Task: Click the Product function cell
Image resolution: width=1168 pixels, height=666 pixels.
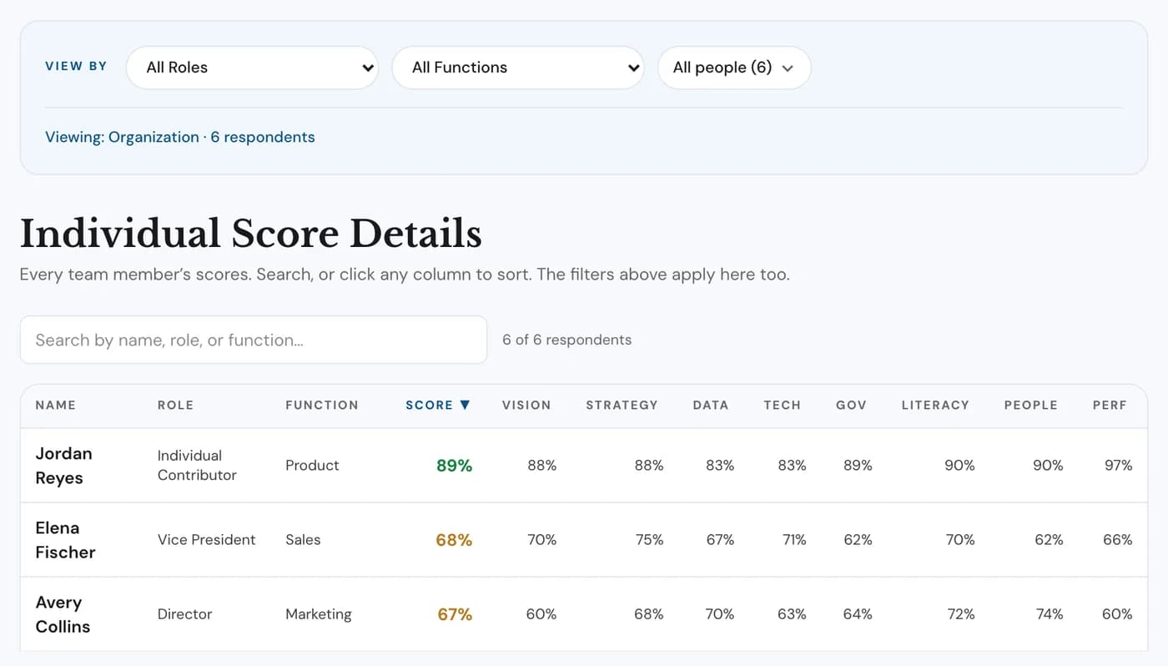Action: click(x=312, y=466)
